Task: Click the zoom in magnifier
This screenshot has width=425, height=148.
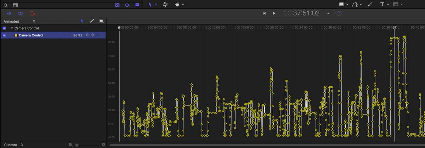Action: pyautogui.click(x=104, y=145)
